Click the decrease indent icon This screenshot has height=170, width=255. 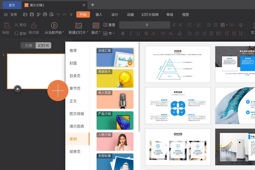209,25
